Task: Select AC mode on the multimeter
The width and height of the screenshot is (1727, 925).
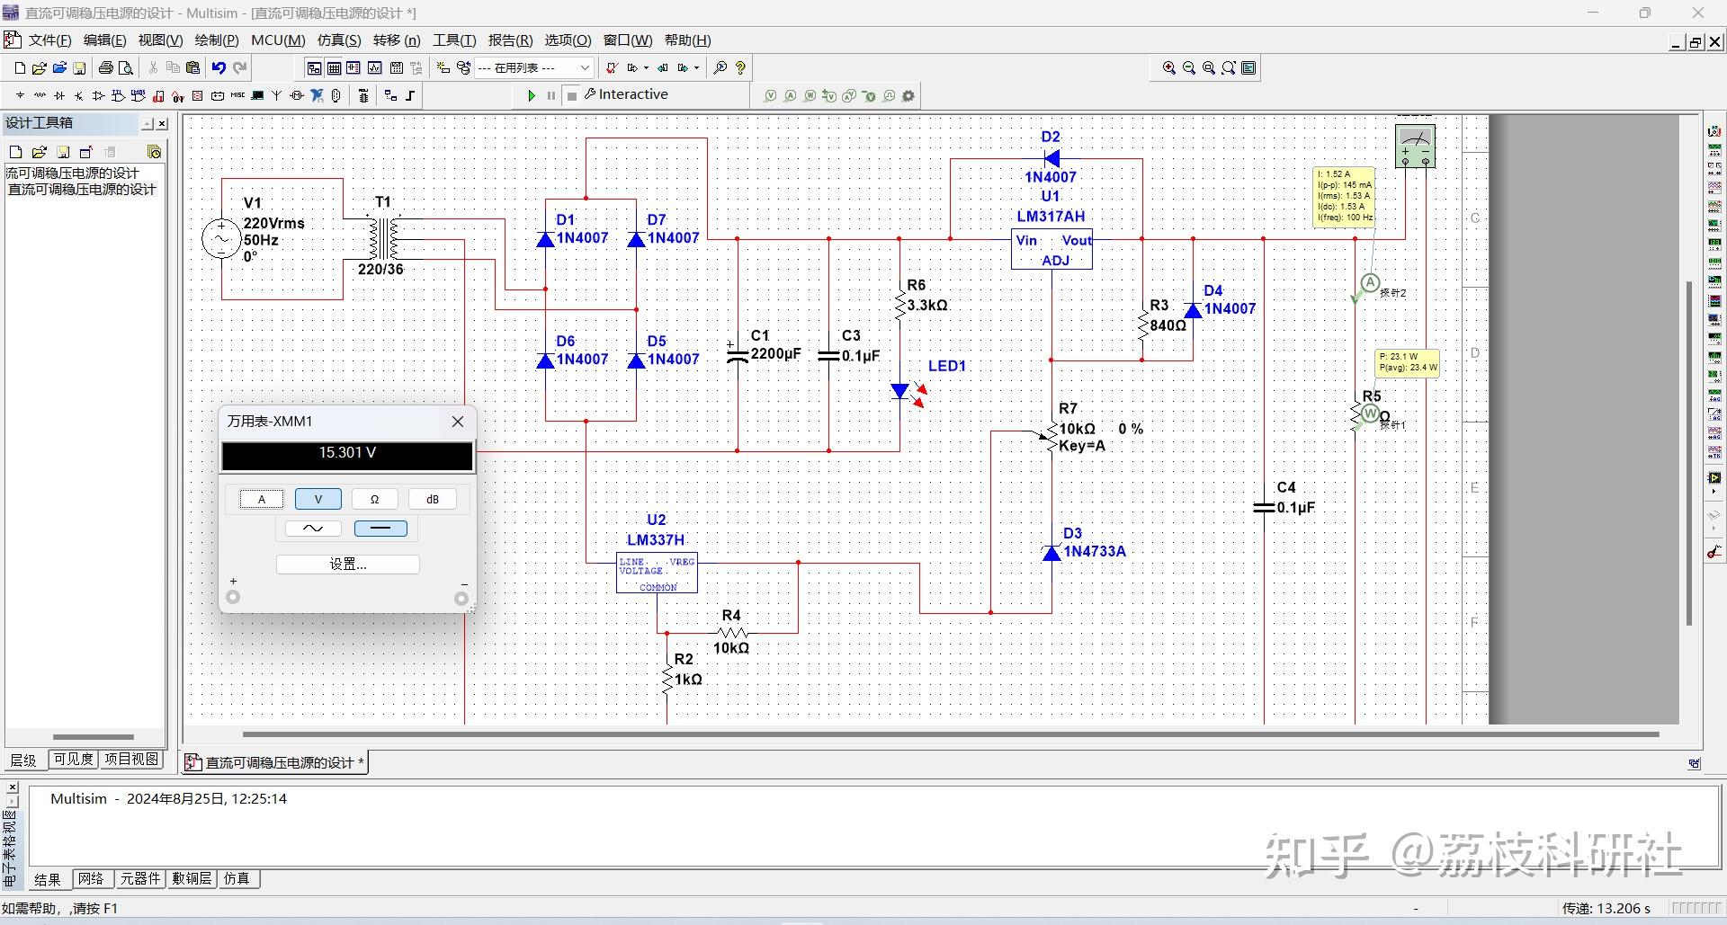Action: coord(312,528)
